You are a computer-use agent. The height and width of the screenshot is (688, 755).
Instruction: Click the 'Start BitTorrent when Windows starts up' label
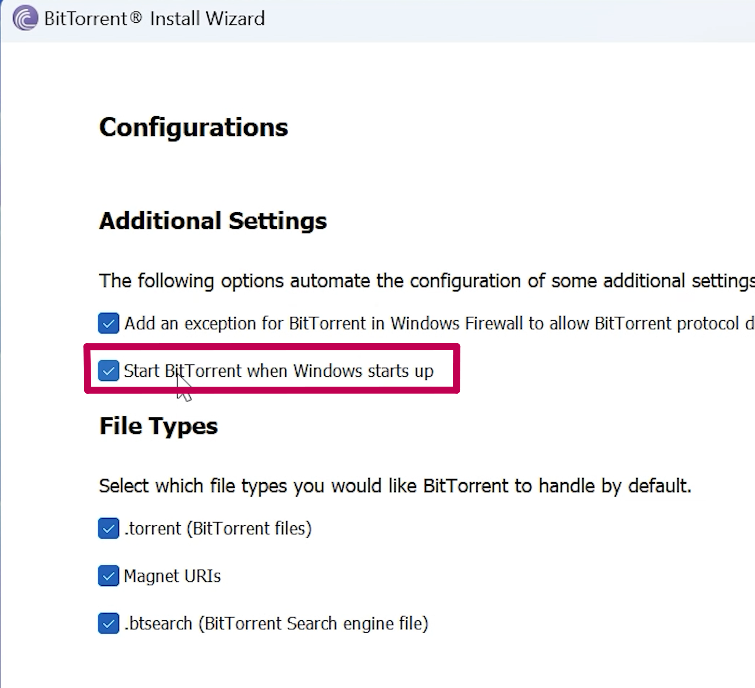tap(279, 371)
